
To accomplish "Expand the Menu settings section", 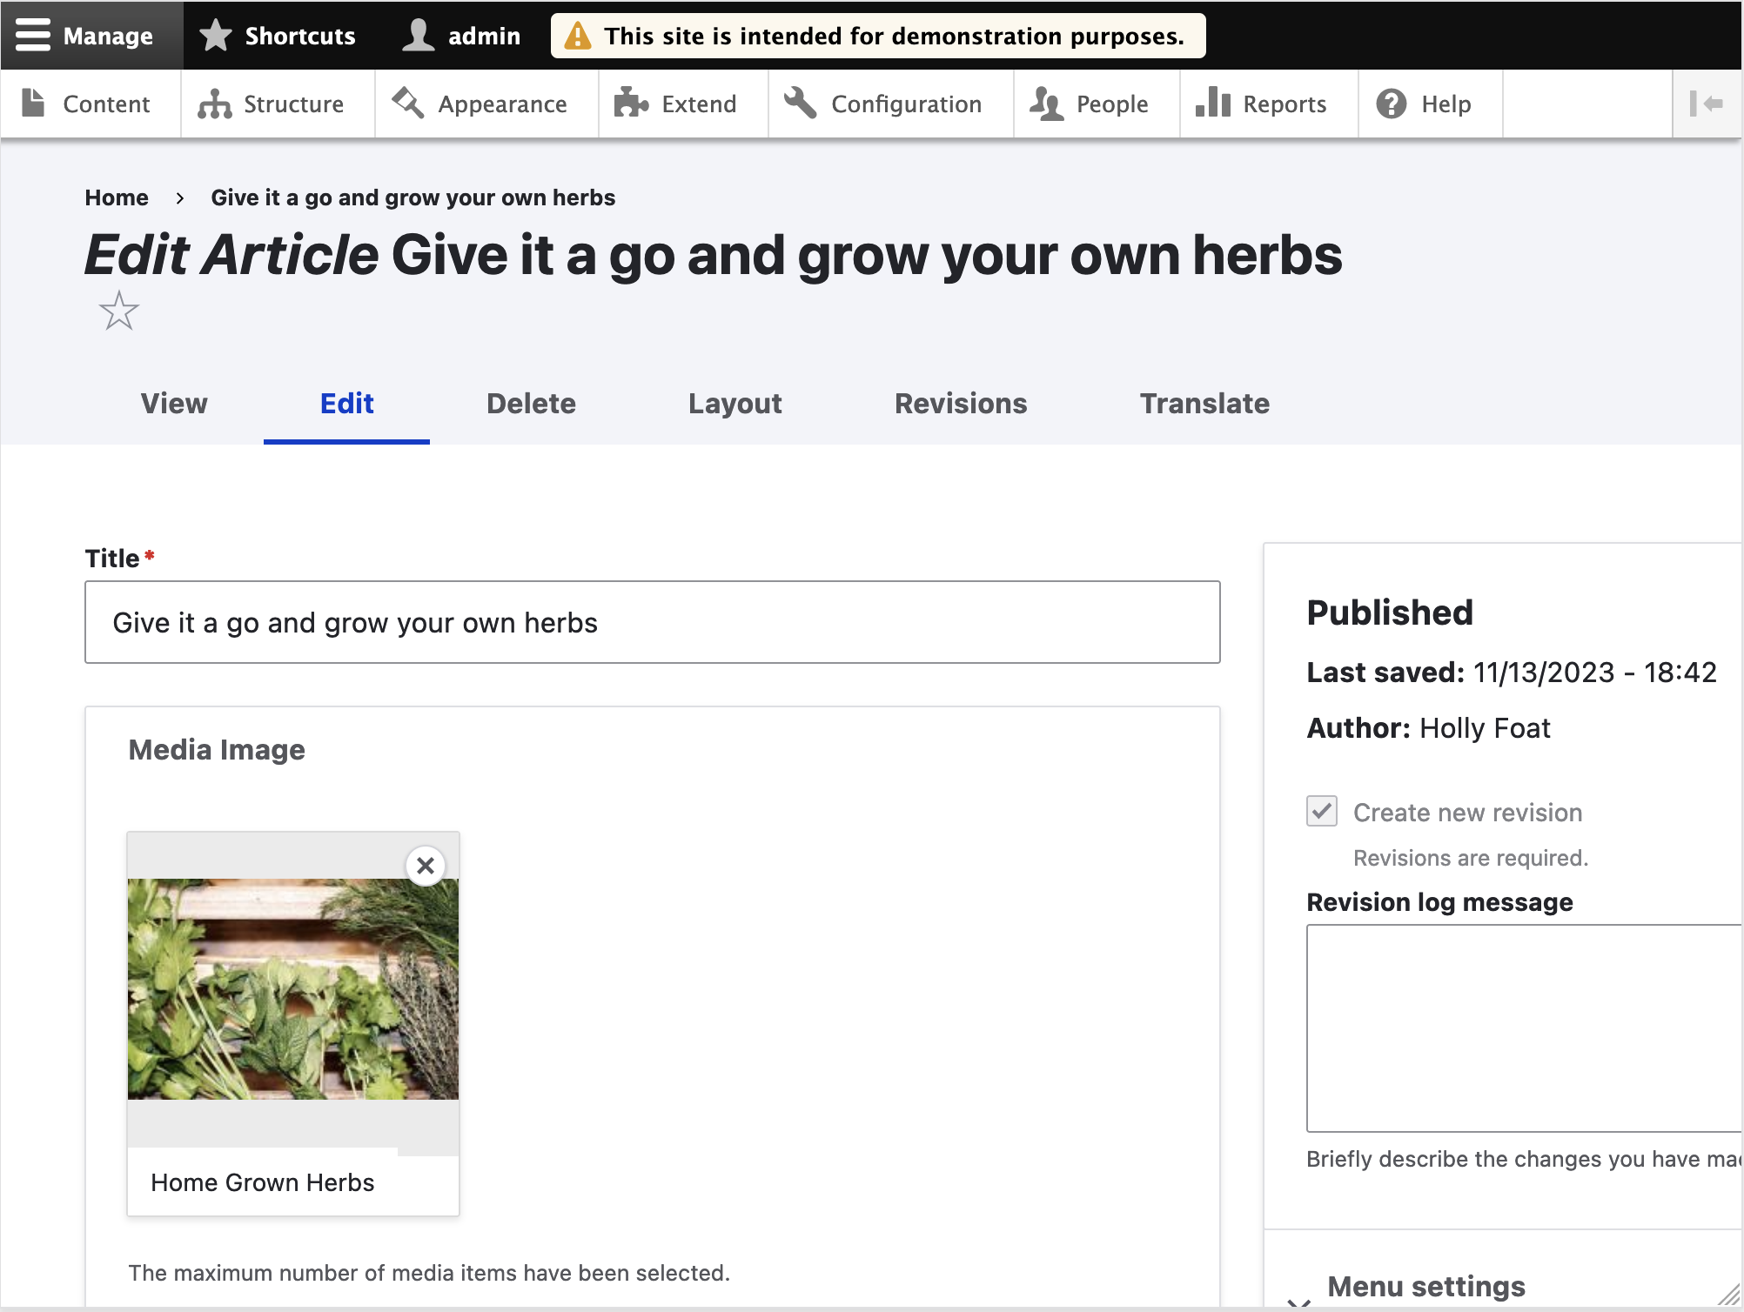I will coord(1426,1287).
